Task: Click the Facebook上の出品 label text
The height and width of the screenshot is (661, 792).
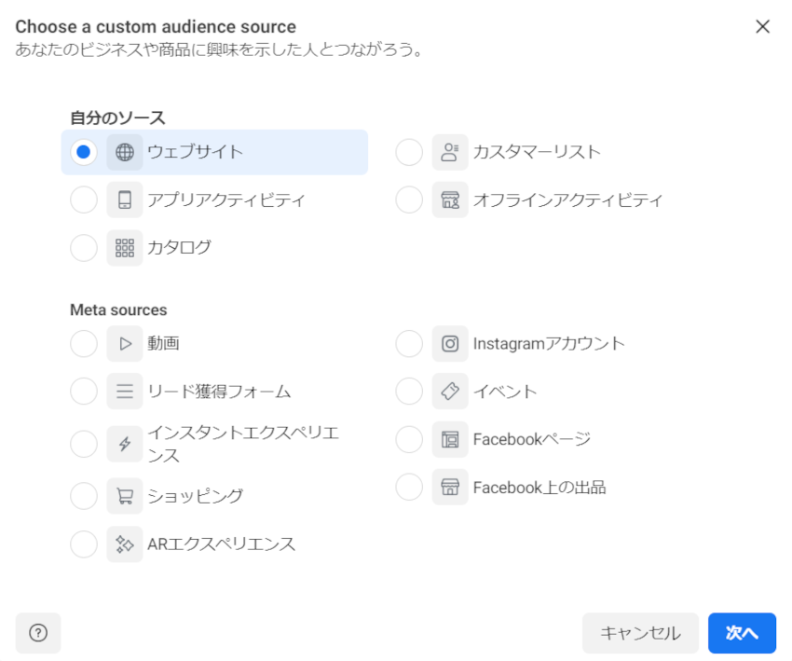Action: click(539, 488)
